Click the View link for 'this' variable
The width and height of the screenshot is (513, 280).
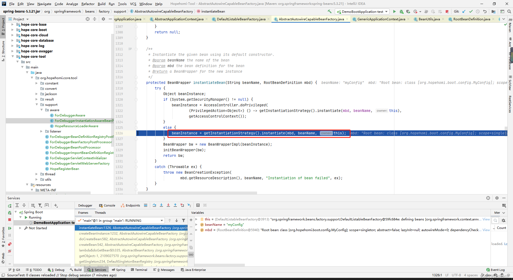[x=486, y=219]
